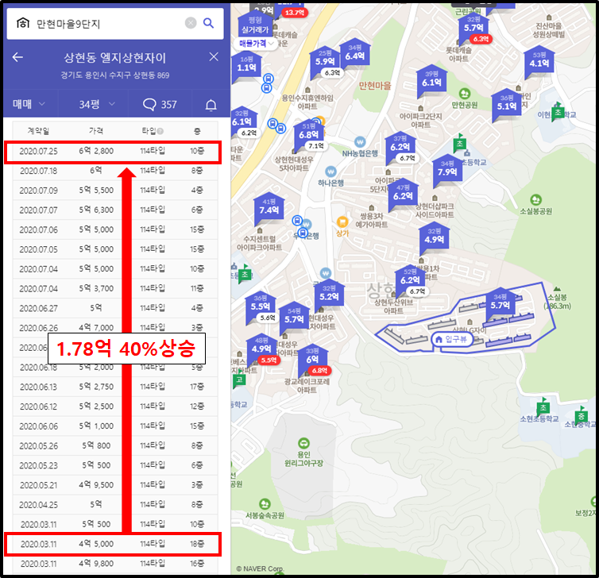This screenshot has height=578, width=599.
Task: Select the 2020.07.25 6억 2,800 row
Action: click(x=115, y=151)
